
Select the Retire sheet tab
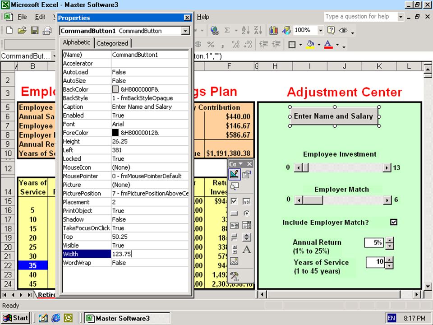pos(46,295)
